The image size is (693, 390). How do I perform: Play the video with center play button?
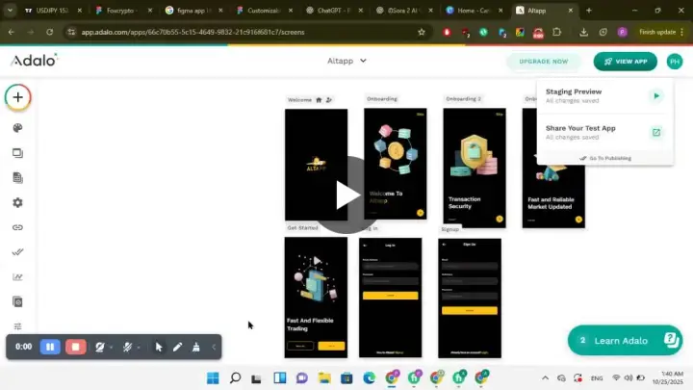tap(346, 195)
